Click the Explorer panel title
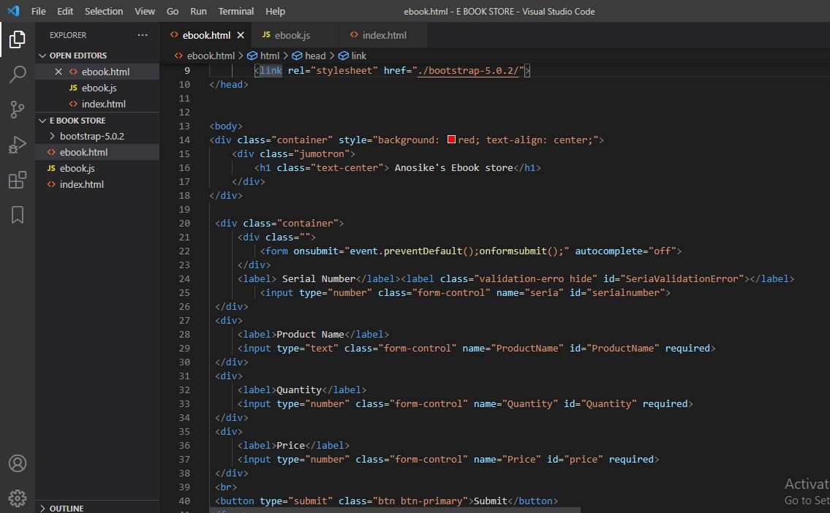Viewport: 830px width, 513px height. coord(68,35)
